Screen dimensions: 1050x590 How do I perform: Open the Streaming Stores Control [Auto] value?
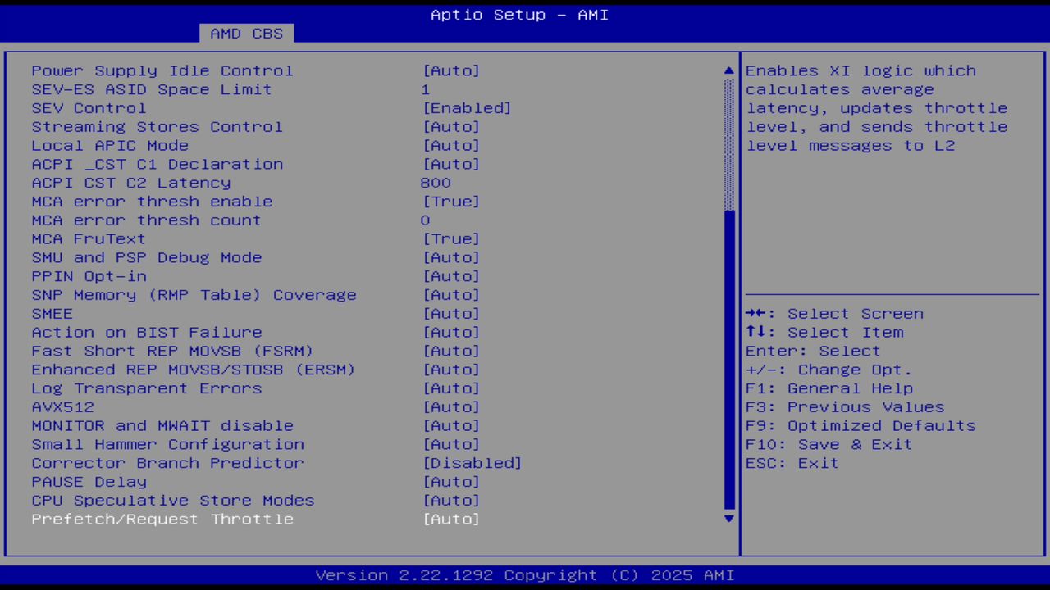point(451,127)
